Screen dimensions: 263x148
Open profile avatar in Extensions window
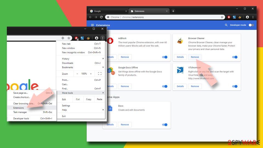point(247,17)
